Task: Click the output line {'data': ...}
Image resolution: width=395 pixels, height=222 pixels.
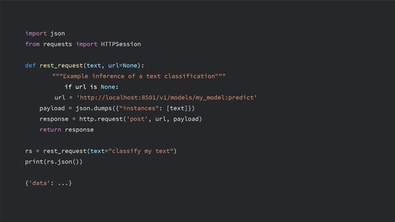Action: pyautogui.click(x=48, y=183)
